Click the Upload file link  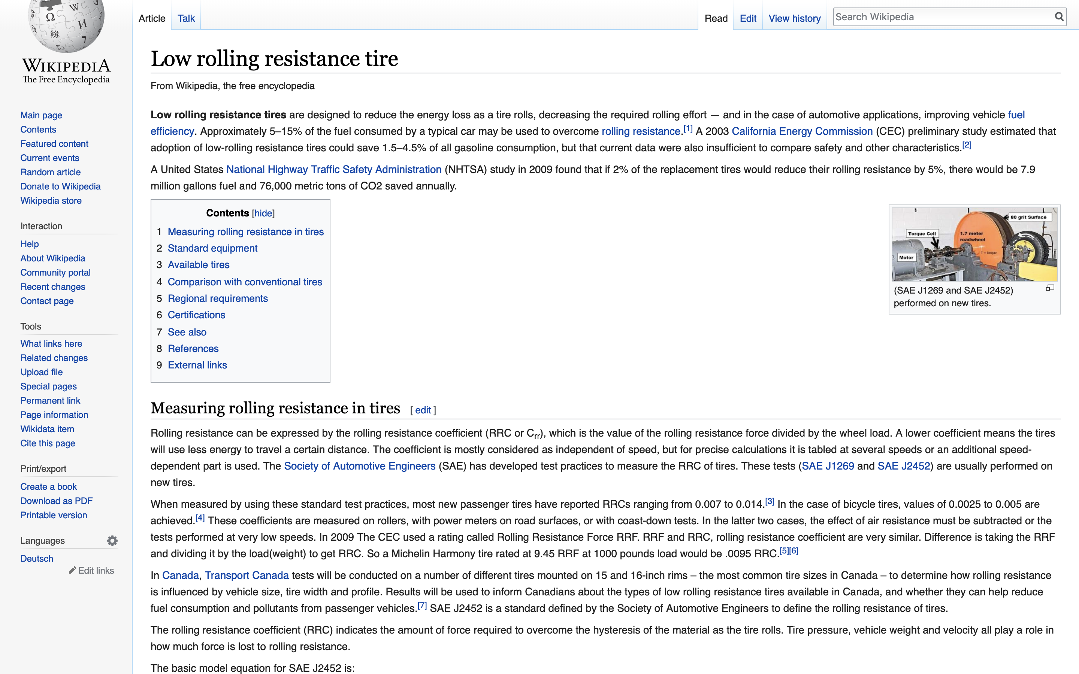tap(42, 372)
